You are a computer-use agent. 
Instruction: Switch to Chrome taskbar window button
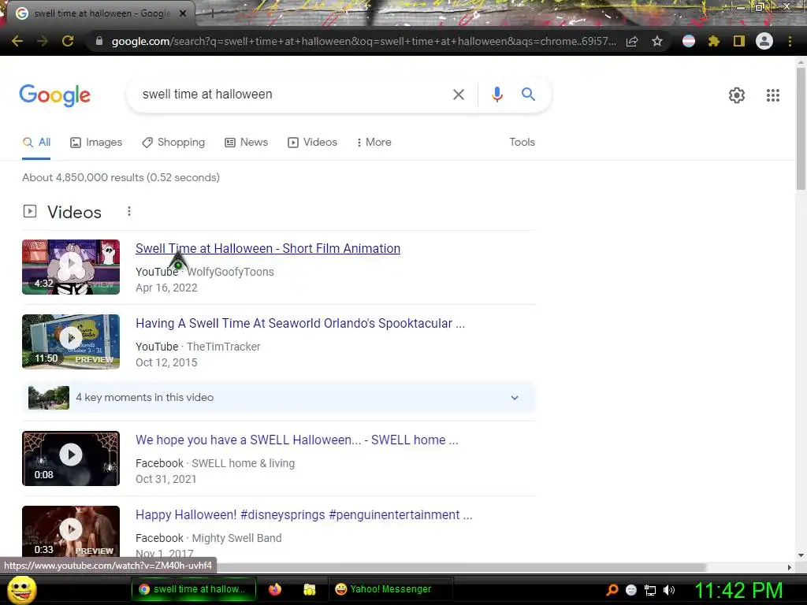tap(194, 589)
